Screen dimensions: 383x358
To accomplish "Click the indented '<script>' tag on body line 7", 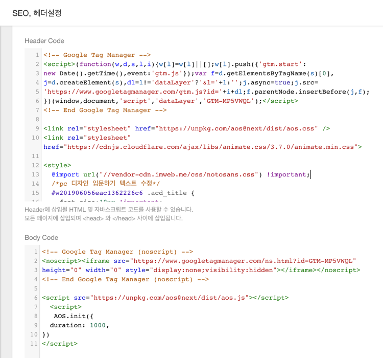I will (x=66, y=307).
